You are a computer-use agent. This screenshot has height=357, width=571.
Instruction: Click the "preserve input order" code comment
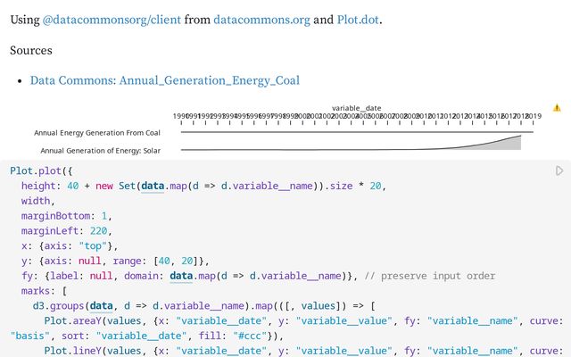tap(437, 276)
